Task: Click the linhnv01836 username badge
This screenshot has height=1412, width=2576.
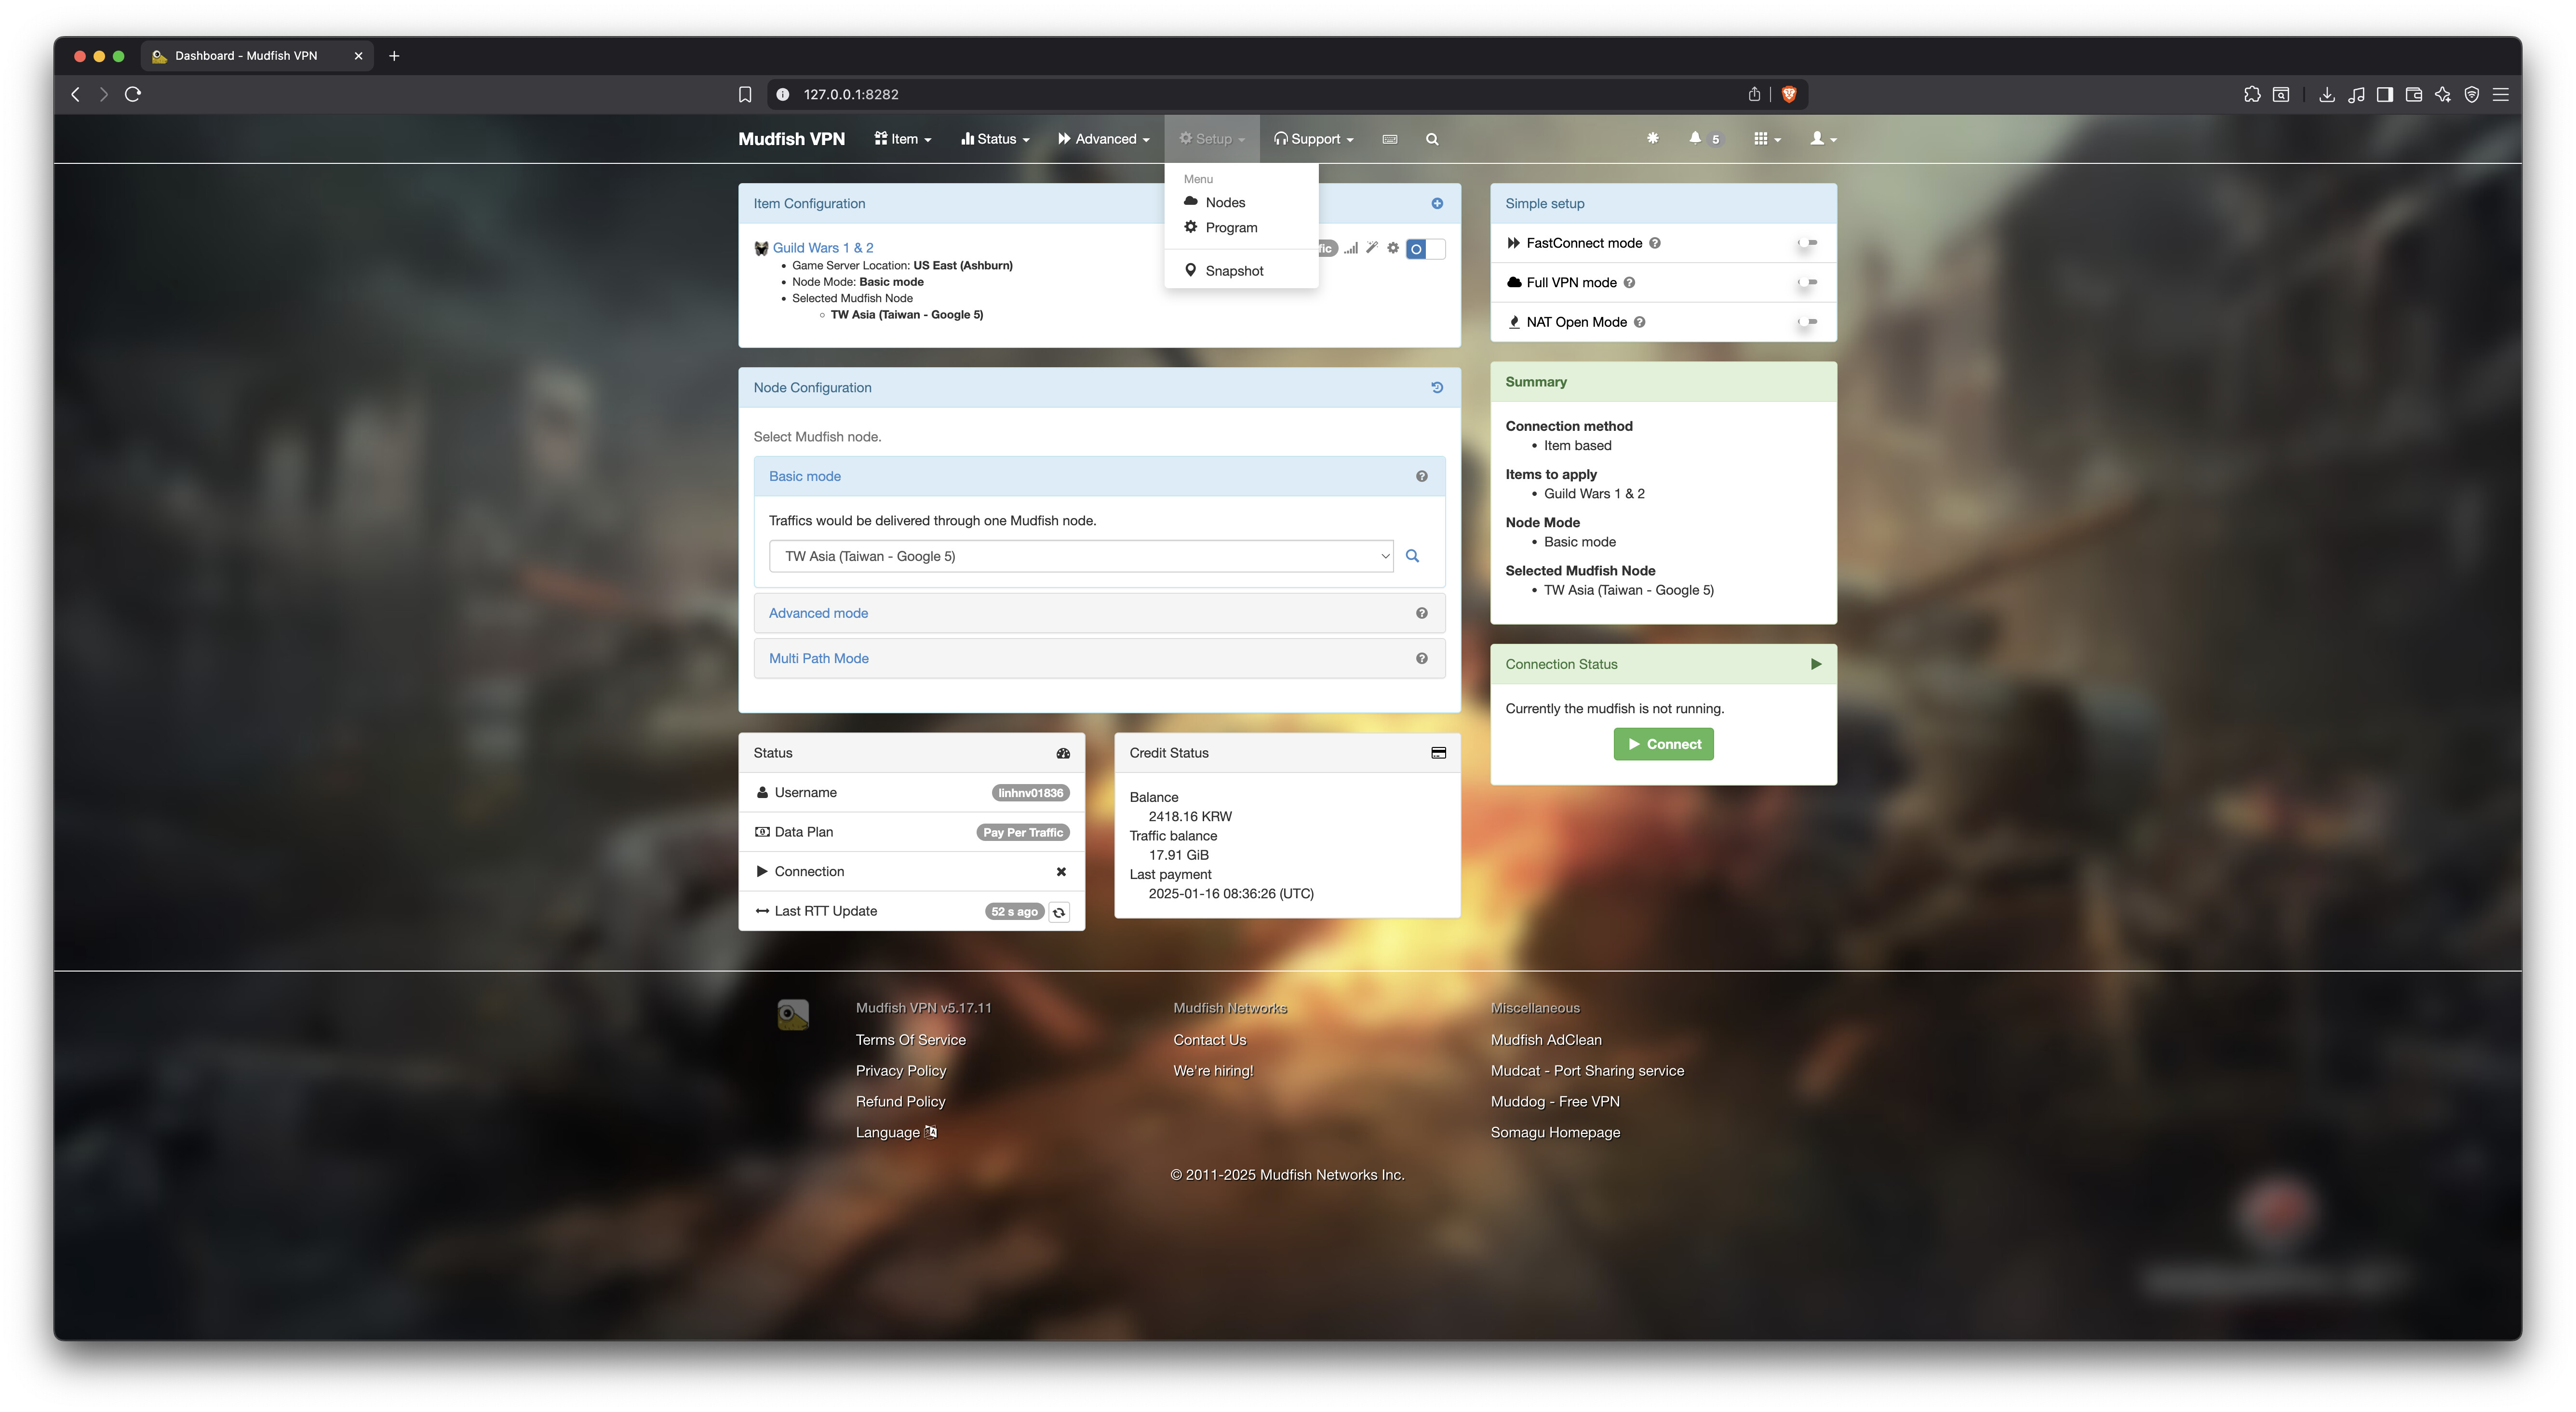Action: pyautogui.click(x=1030, y=793)
